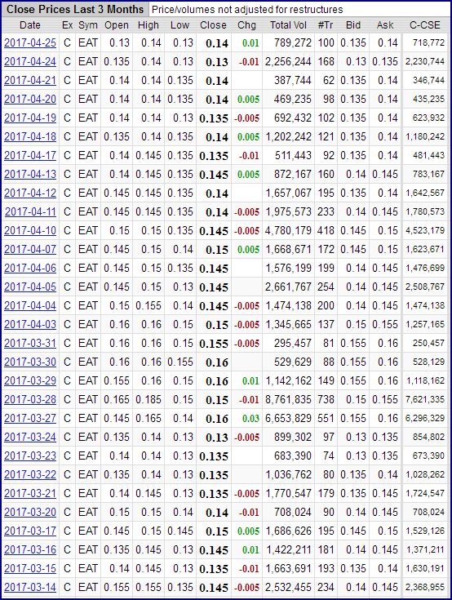452x600 pixels.
Task: Open the 2017-03-30 date link
Action: click(x=30, y=362)
